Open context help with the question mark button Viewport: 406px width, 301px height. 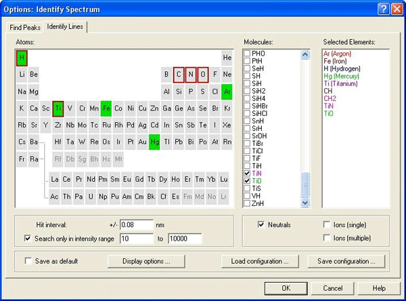[x=383, y=9]
